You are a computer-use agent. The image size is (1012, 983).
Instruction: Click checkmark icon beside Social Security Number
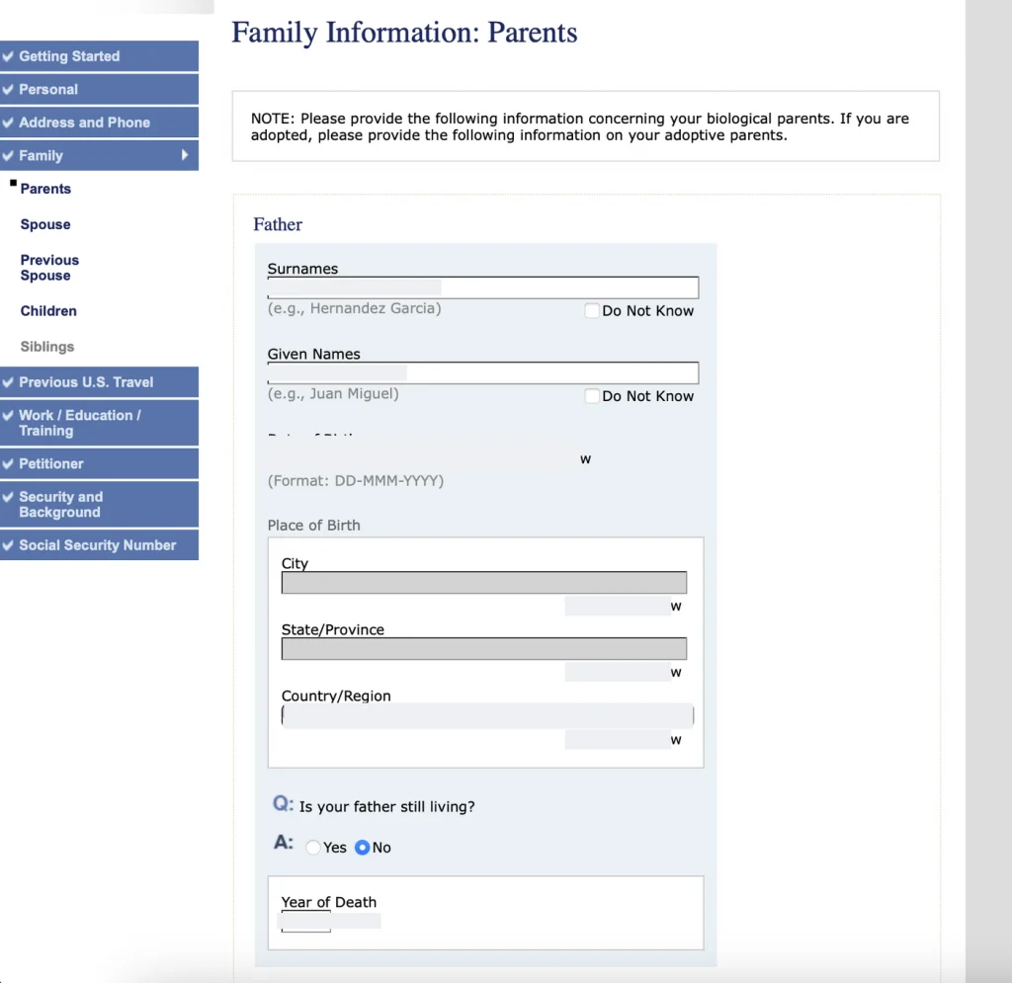[x=8, y=545]
